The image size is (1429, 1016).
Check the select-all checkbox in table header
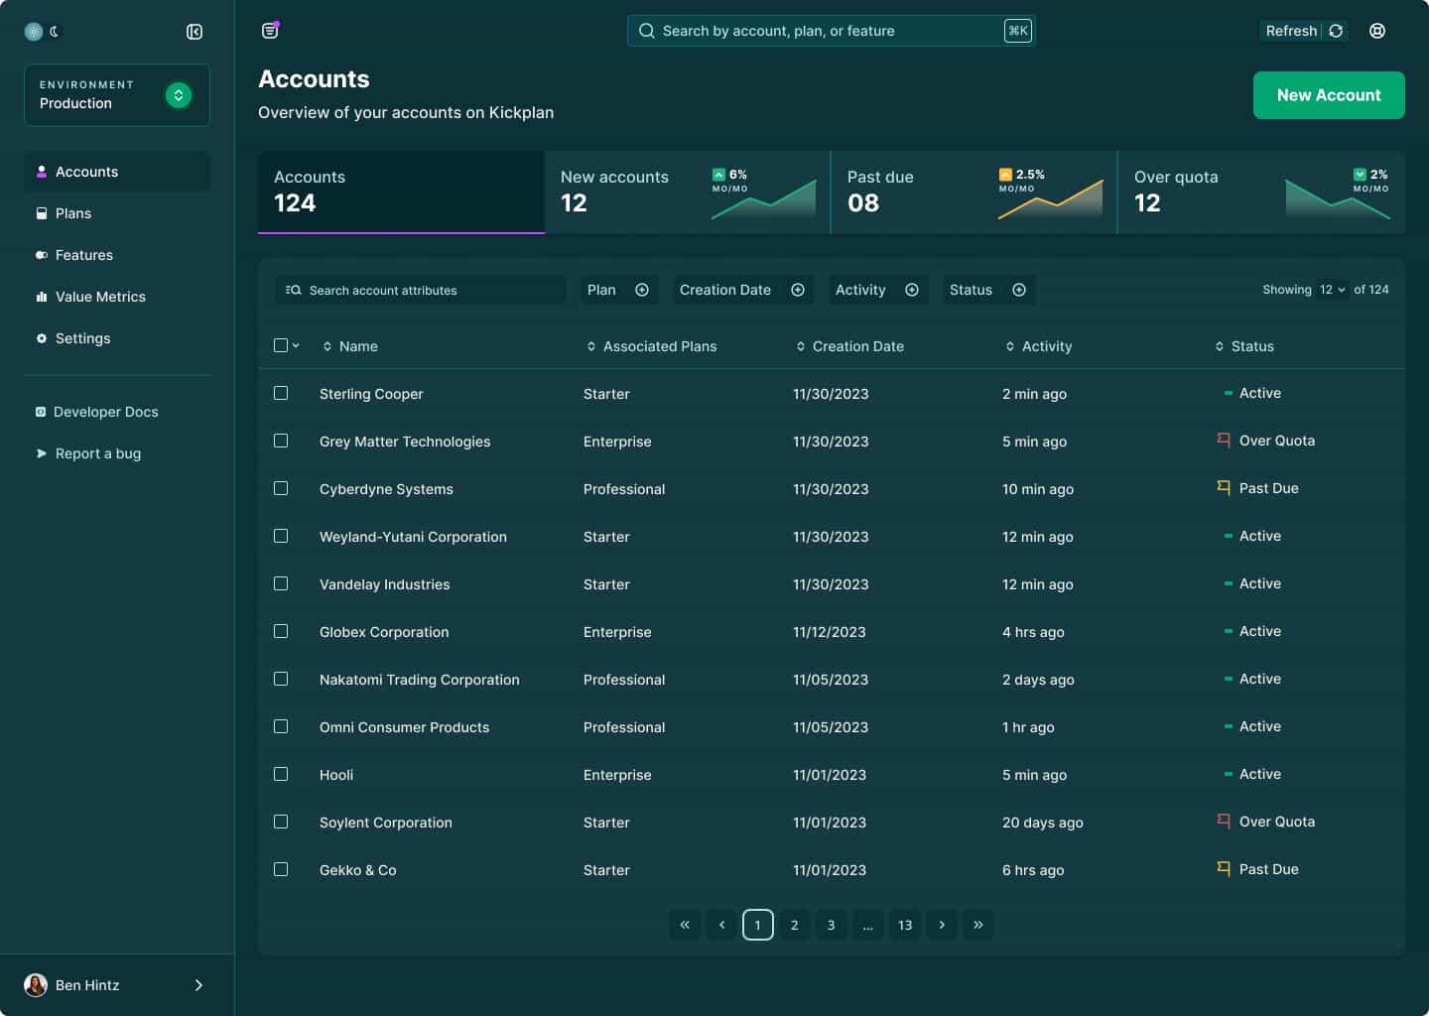point(280,343)
